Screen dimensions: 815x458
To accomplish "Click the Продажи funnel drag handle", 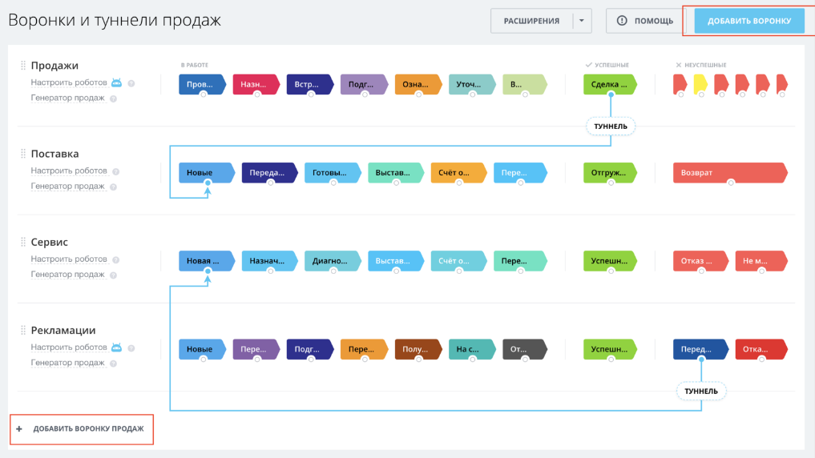I will coord(23,66).
